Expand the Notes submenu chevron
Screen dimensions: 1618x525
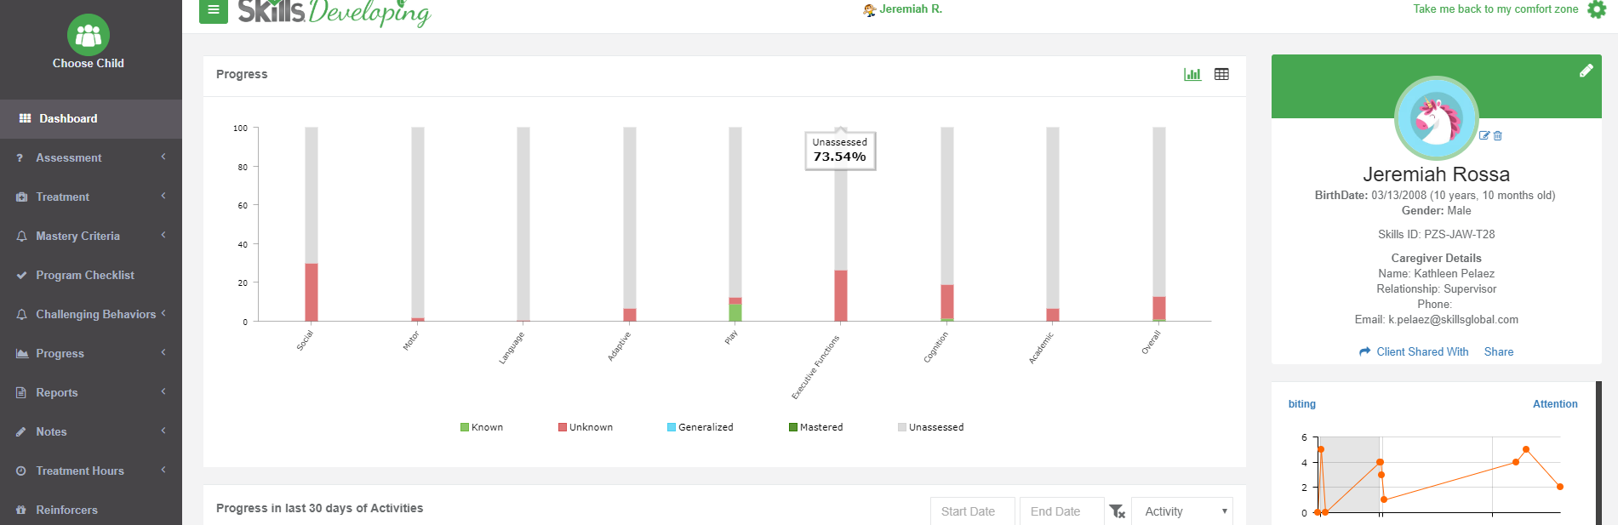click(x=163, y=431)
